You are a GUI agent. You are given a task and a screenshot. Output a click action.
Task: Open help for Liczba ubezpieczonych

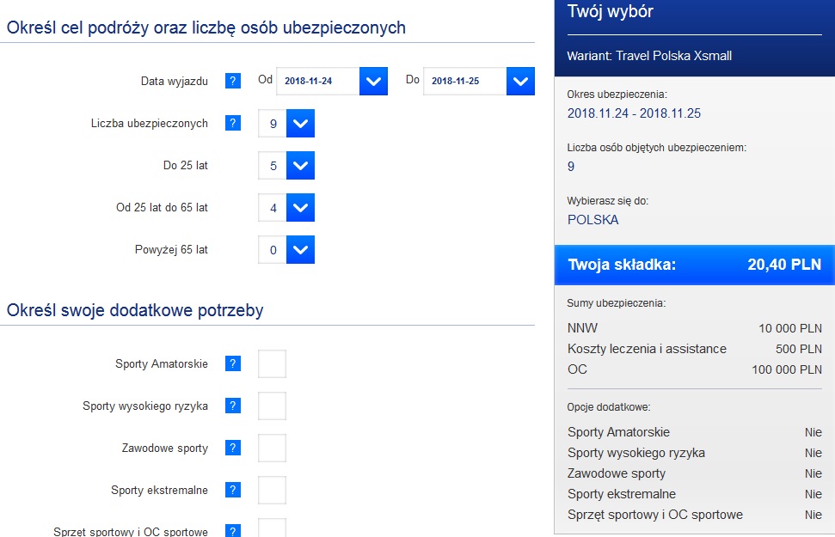click(x=232, y=123)
